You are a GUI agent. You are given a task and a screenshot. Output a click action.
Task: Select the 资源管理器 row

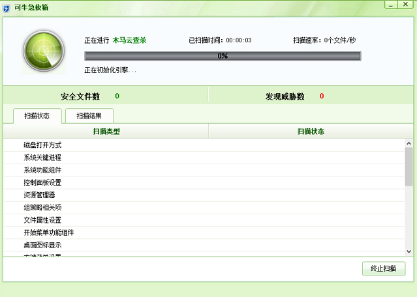[x=204, y=195]
